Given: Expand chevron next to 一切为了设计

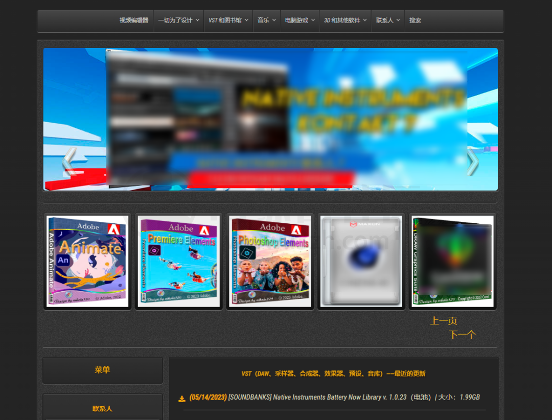Looking at the screenshot, I should [x=197, y=20].
